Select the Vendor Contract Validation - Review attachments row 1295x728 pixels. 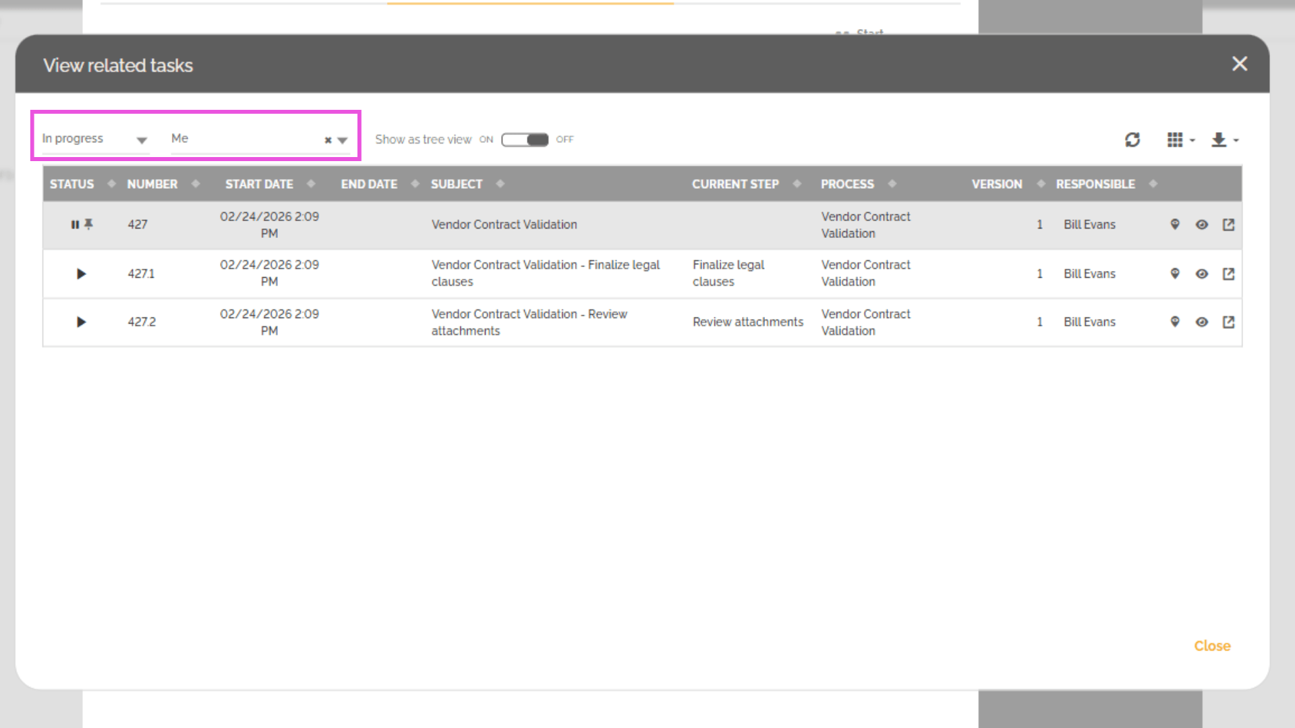click(529, 322)
